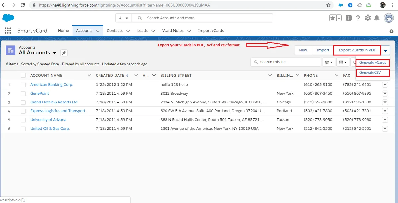Check the University of Arizona row

23,120
